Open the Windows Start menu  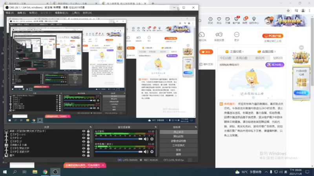[x=5, y=172]
